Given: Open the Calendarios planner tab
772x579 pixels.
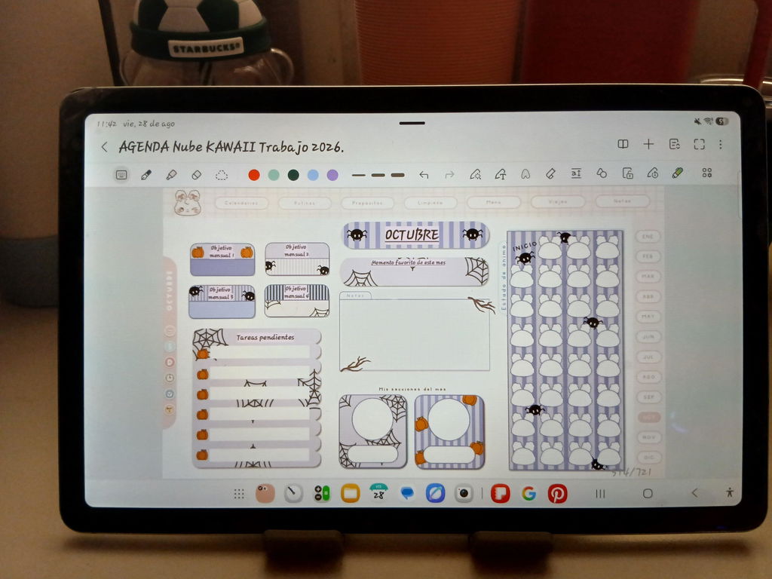Looking at the screenshot, I should pos(241,203).
